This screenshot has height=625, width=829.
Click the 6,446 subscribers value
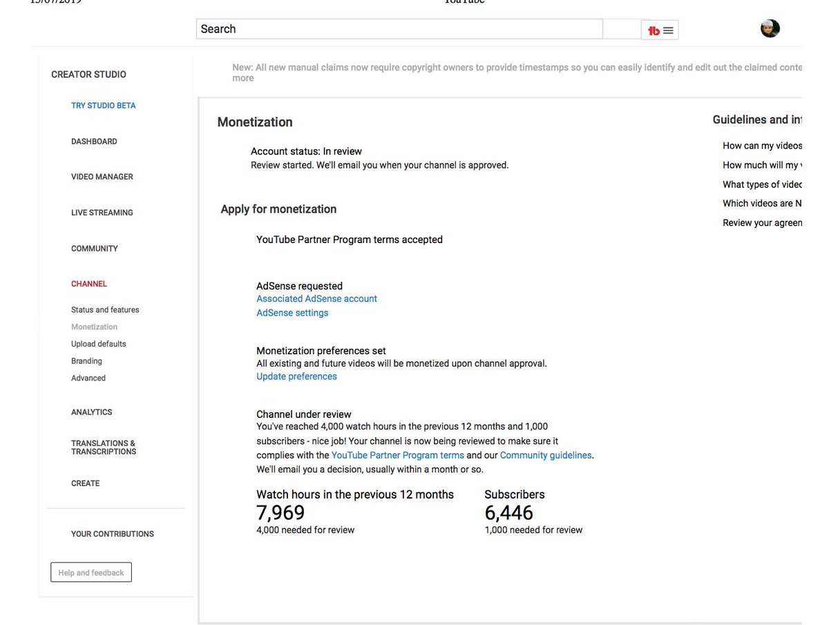tap(509, 513)
